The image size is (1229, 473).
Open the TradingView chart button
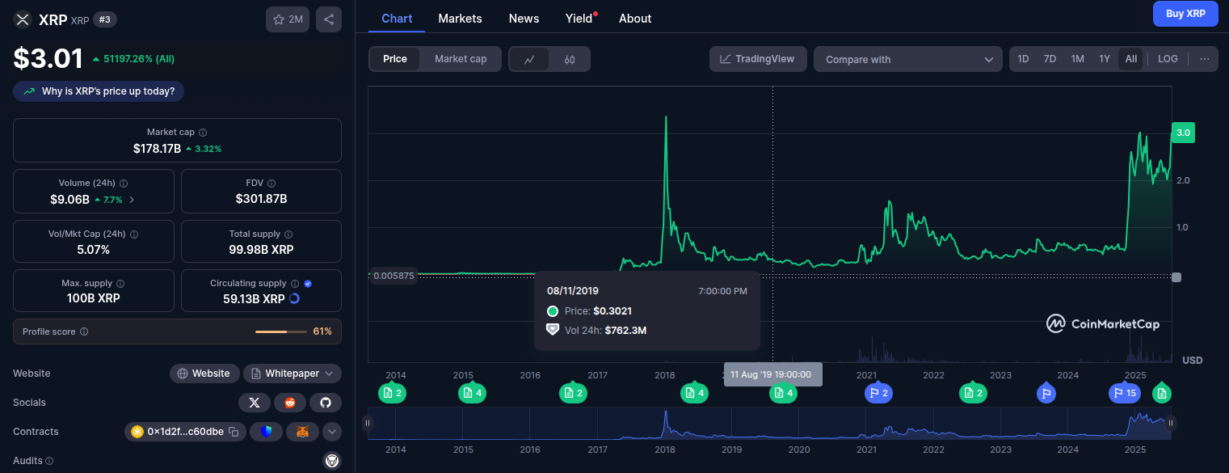point(757,59)
